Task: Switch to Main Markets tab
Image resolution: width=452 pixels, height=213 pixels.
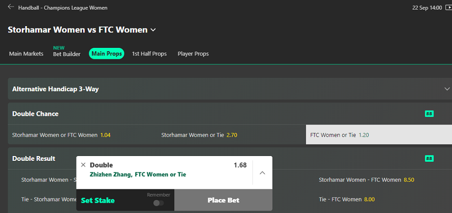Action: [x=26, y=54]
